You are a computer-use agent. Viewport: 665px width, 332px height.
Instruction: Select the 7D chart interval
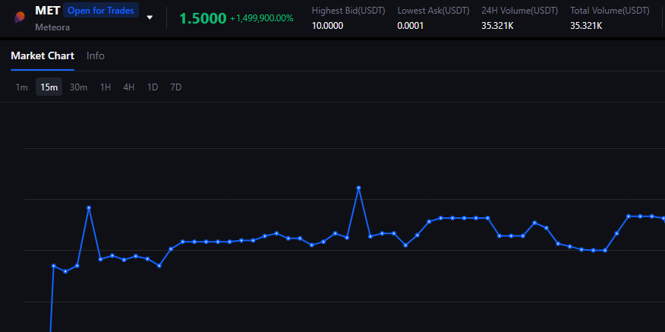176,87
